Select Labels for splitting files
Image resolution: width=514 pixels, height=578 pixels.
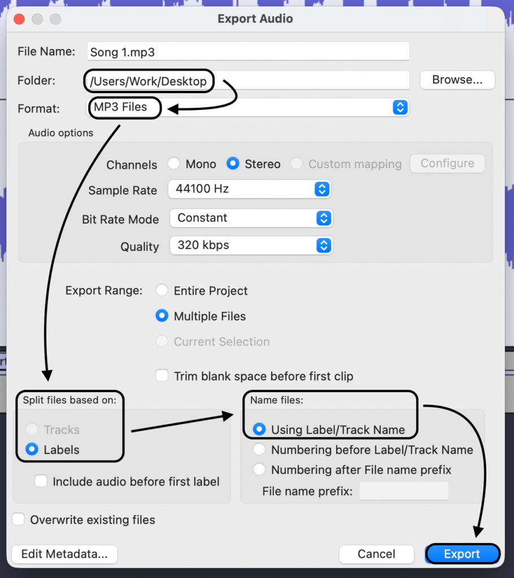pyautogui.click(x=33, y=450)
